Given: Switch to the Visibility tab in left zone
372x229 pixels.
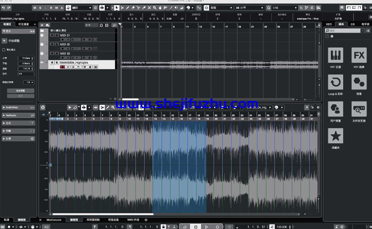Looking at the screenshot, I should (23, 24).
